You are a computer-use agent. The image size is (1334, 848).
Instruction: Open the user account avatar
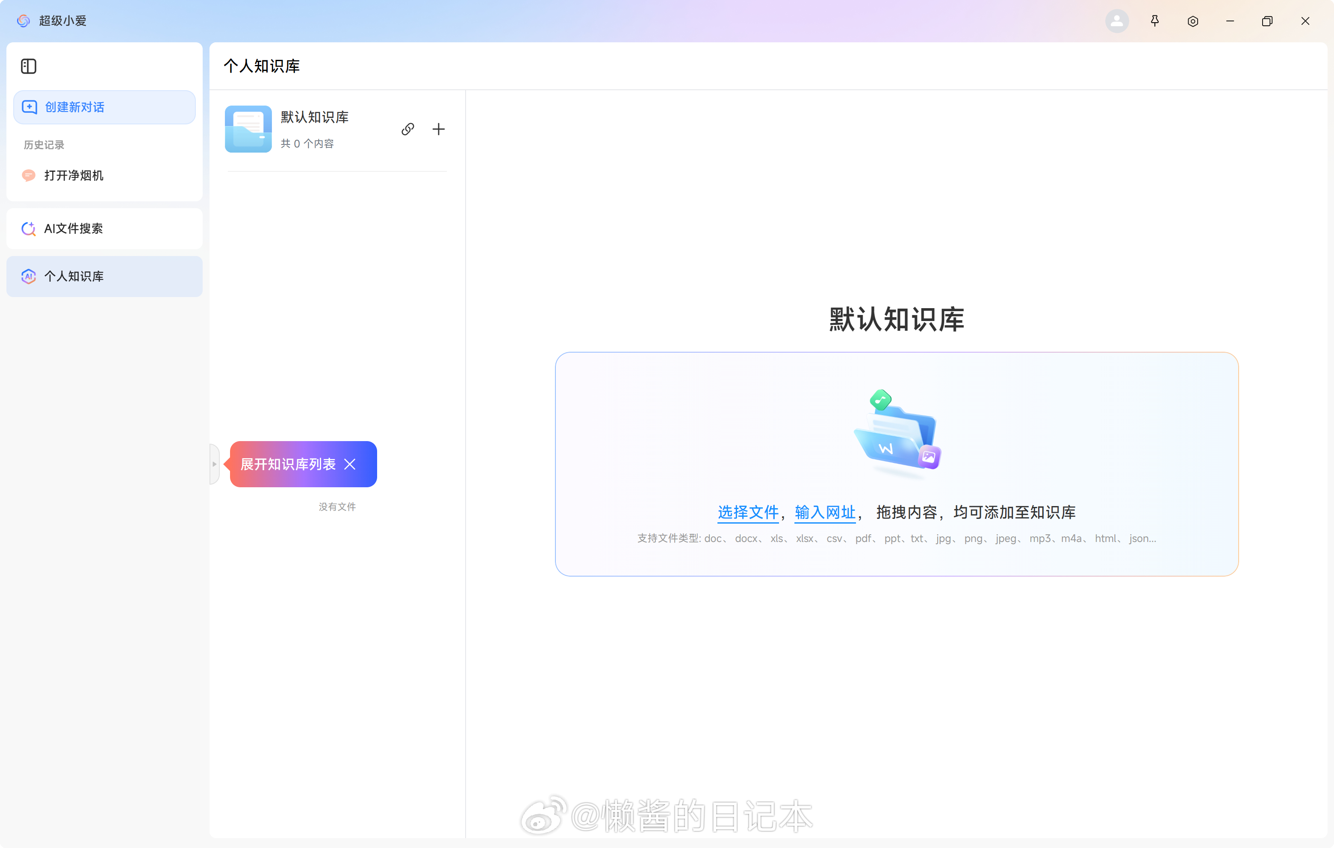(1116, 21)
